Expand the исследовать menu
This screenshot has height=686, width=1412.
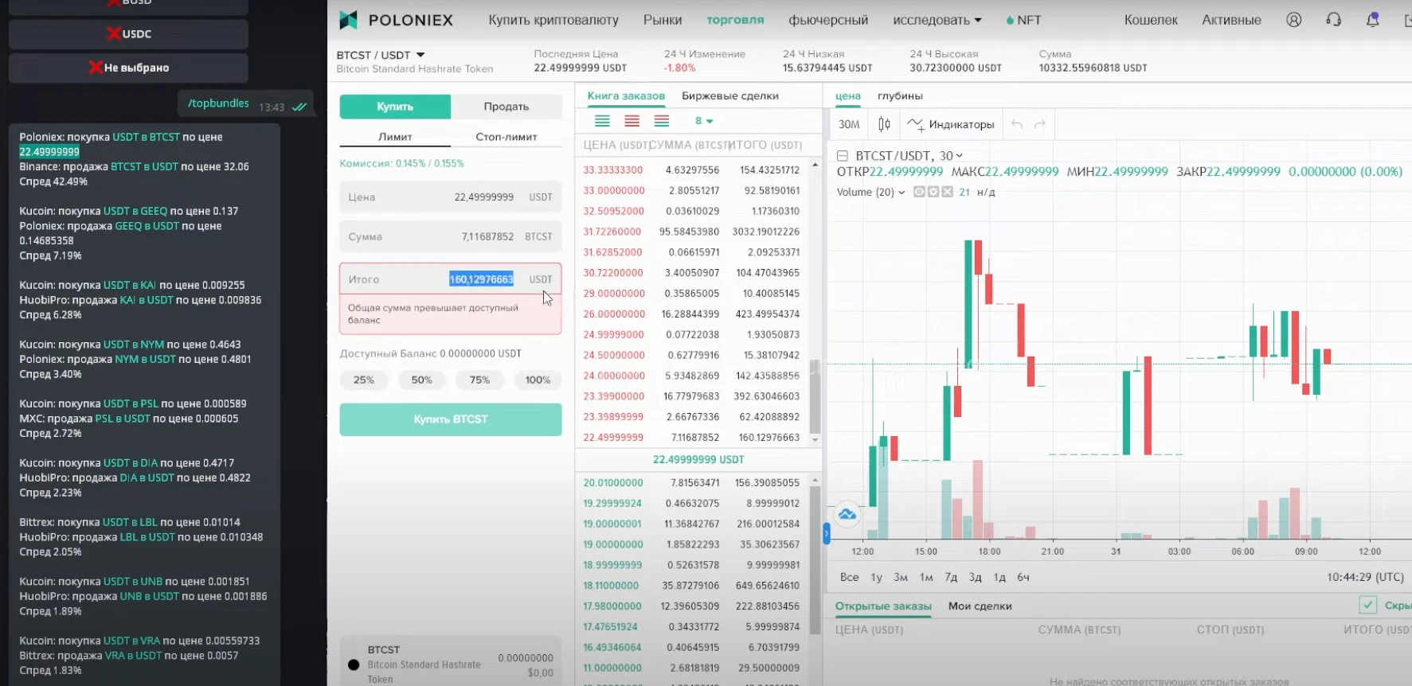tap(937, 20)
